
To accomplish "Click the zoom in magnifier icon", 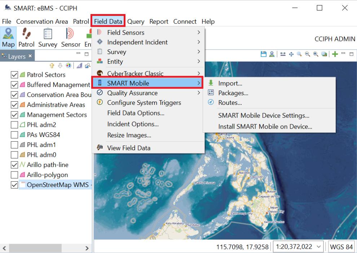I will [316, 54].
